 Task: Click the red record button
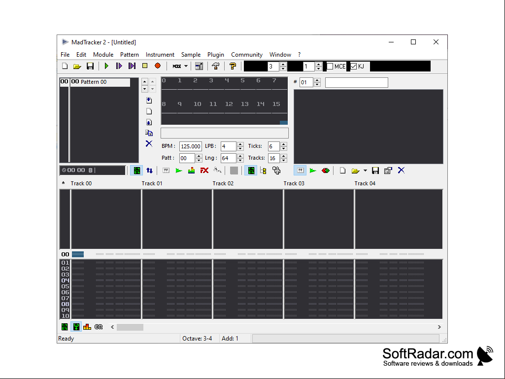point(158,66)
